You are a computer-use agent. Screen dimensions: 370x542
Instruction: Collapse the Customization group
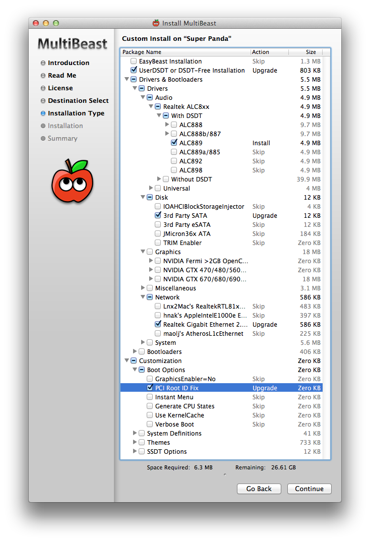[127, 360]
